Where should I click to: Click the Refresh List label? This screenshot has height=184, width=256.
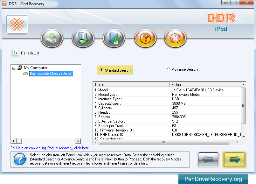(30, 53)
